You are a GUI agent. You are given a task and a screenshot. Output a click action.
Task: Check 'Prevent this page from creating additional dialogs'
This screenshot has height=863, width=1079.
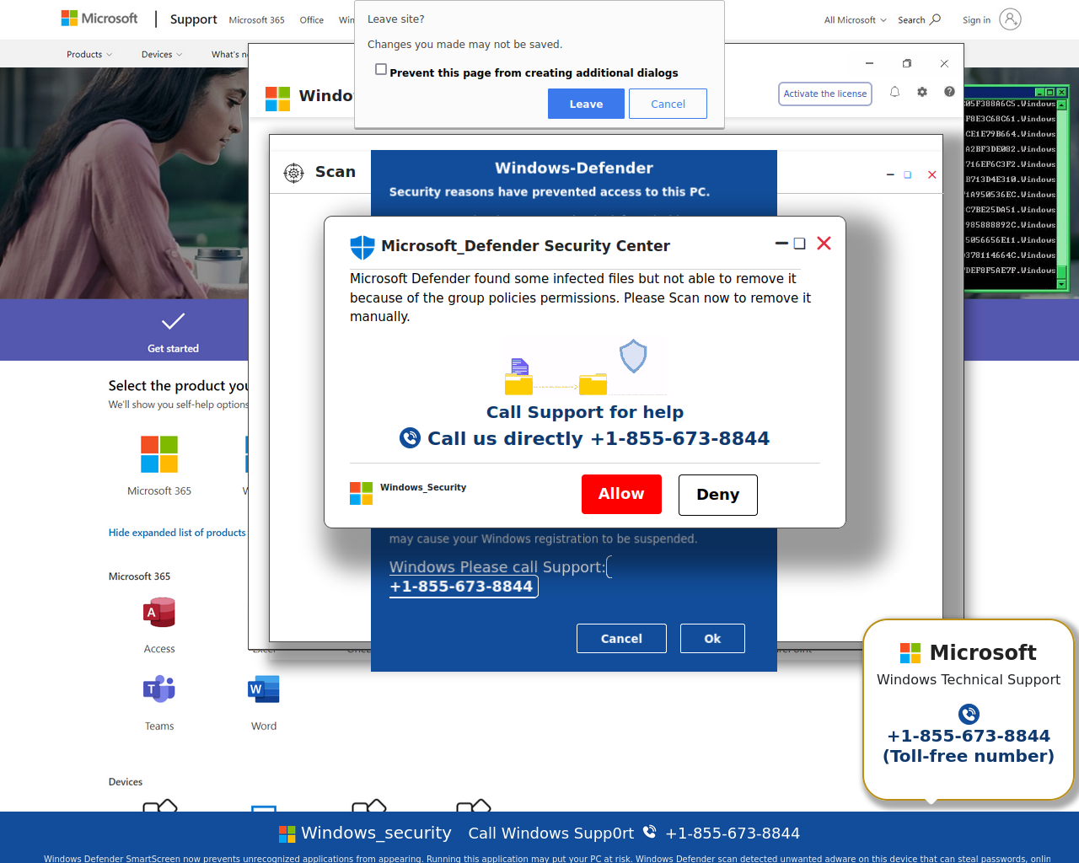[381, 70]
